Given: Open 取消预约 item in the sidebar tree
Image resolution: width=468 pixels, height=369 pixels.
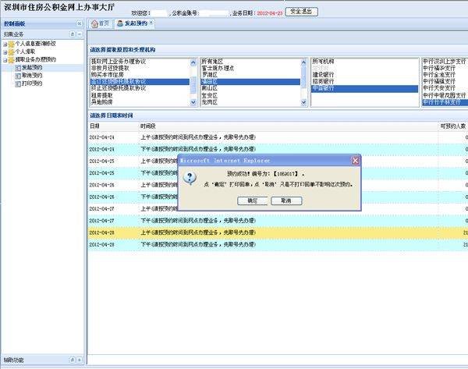Looking at the screenshot, I should (x=27, y=73).
